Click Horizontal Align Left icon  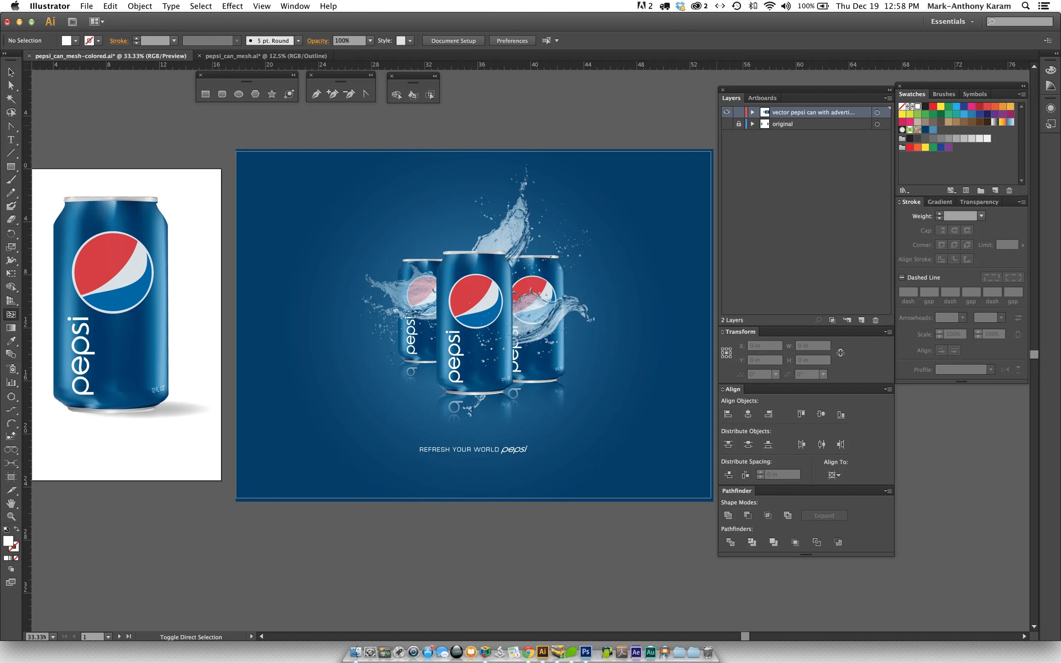[728, 414]
